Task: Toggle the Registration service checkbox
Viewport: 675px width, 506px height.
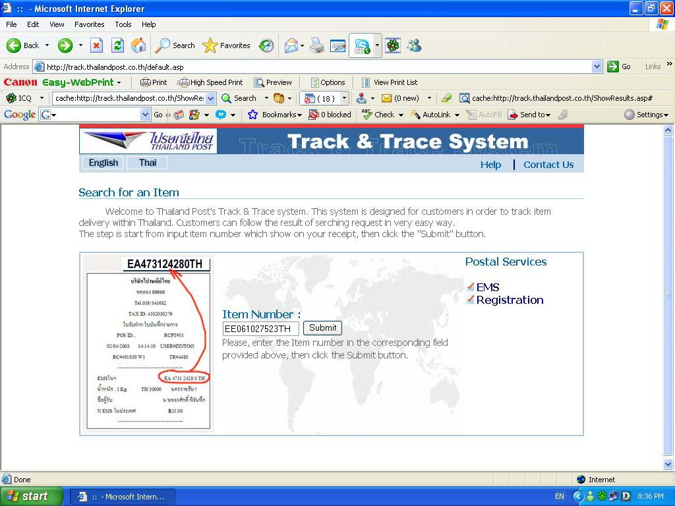Action: pos(471,299)
